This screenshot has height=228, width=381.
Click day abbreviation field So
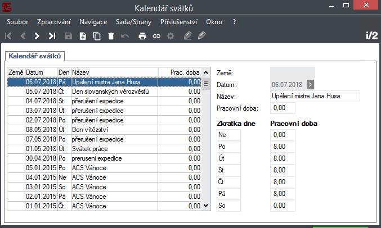point(228,206)
